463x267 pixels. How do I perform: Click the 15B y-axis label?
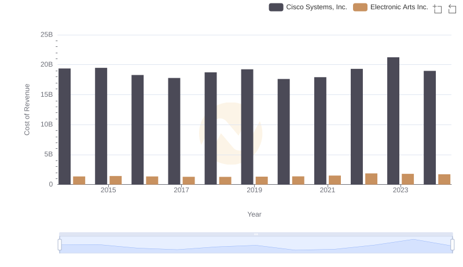tap(47, 94)
